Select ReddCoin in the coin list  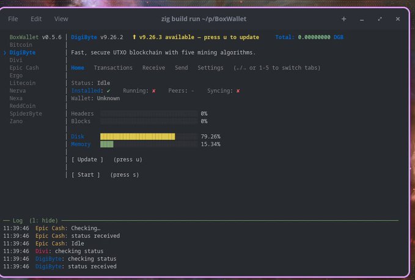(x=23, y=106)
